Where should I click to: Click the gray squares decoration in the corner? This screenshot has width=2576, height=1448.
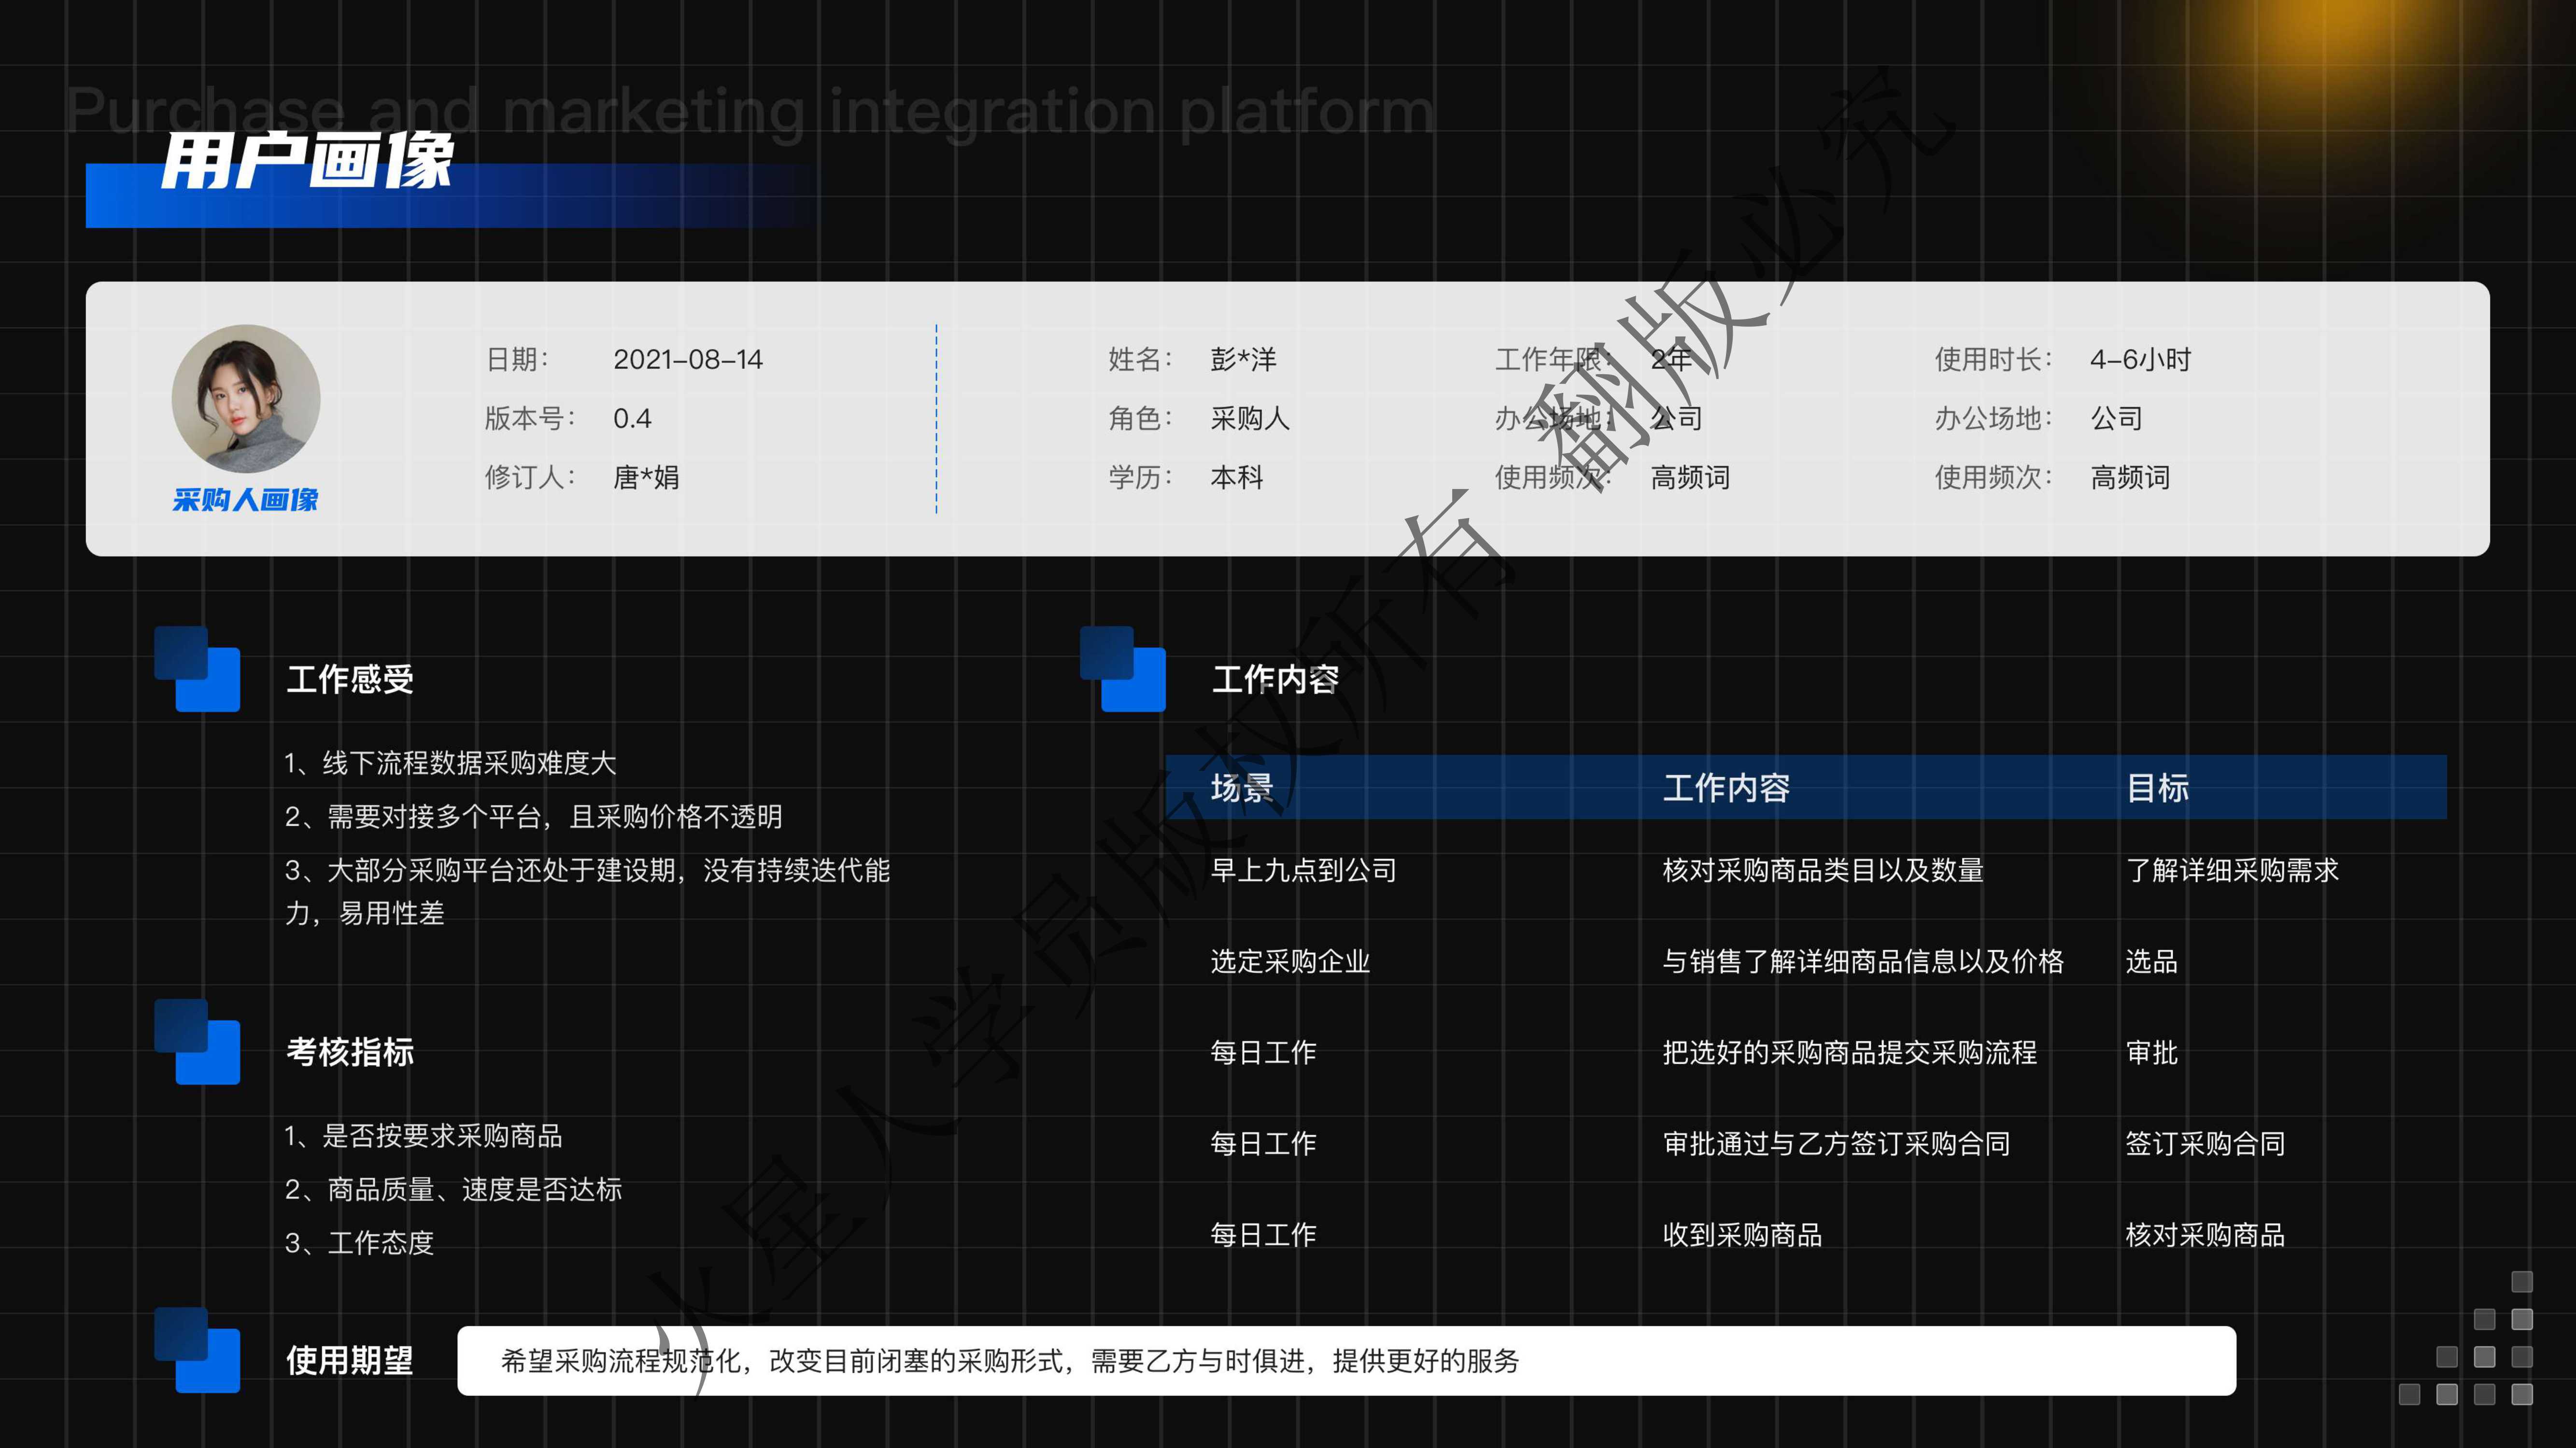tap(2484, 1357)
